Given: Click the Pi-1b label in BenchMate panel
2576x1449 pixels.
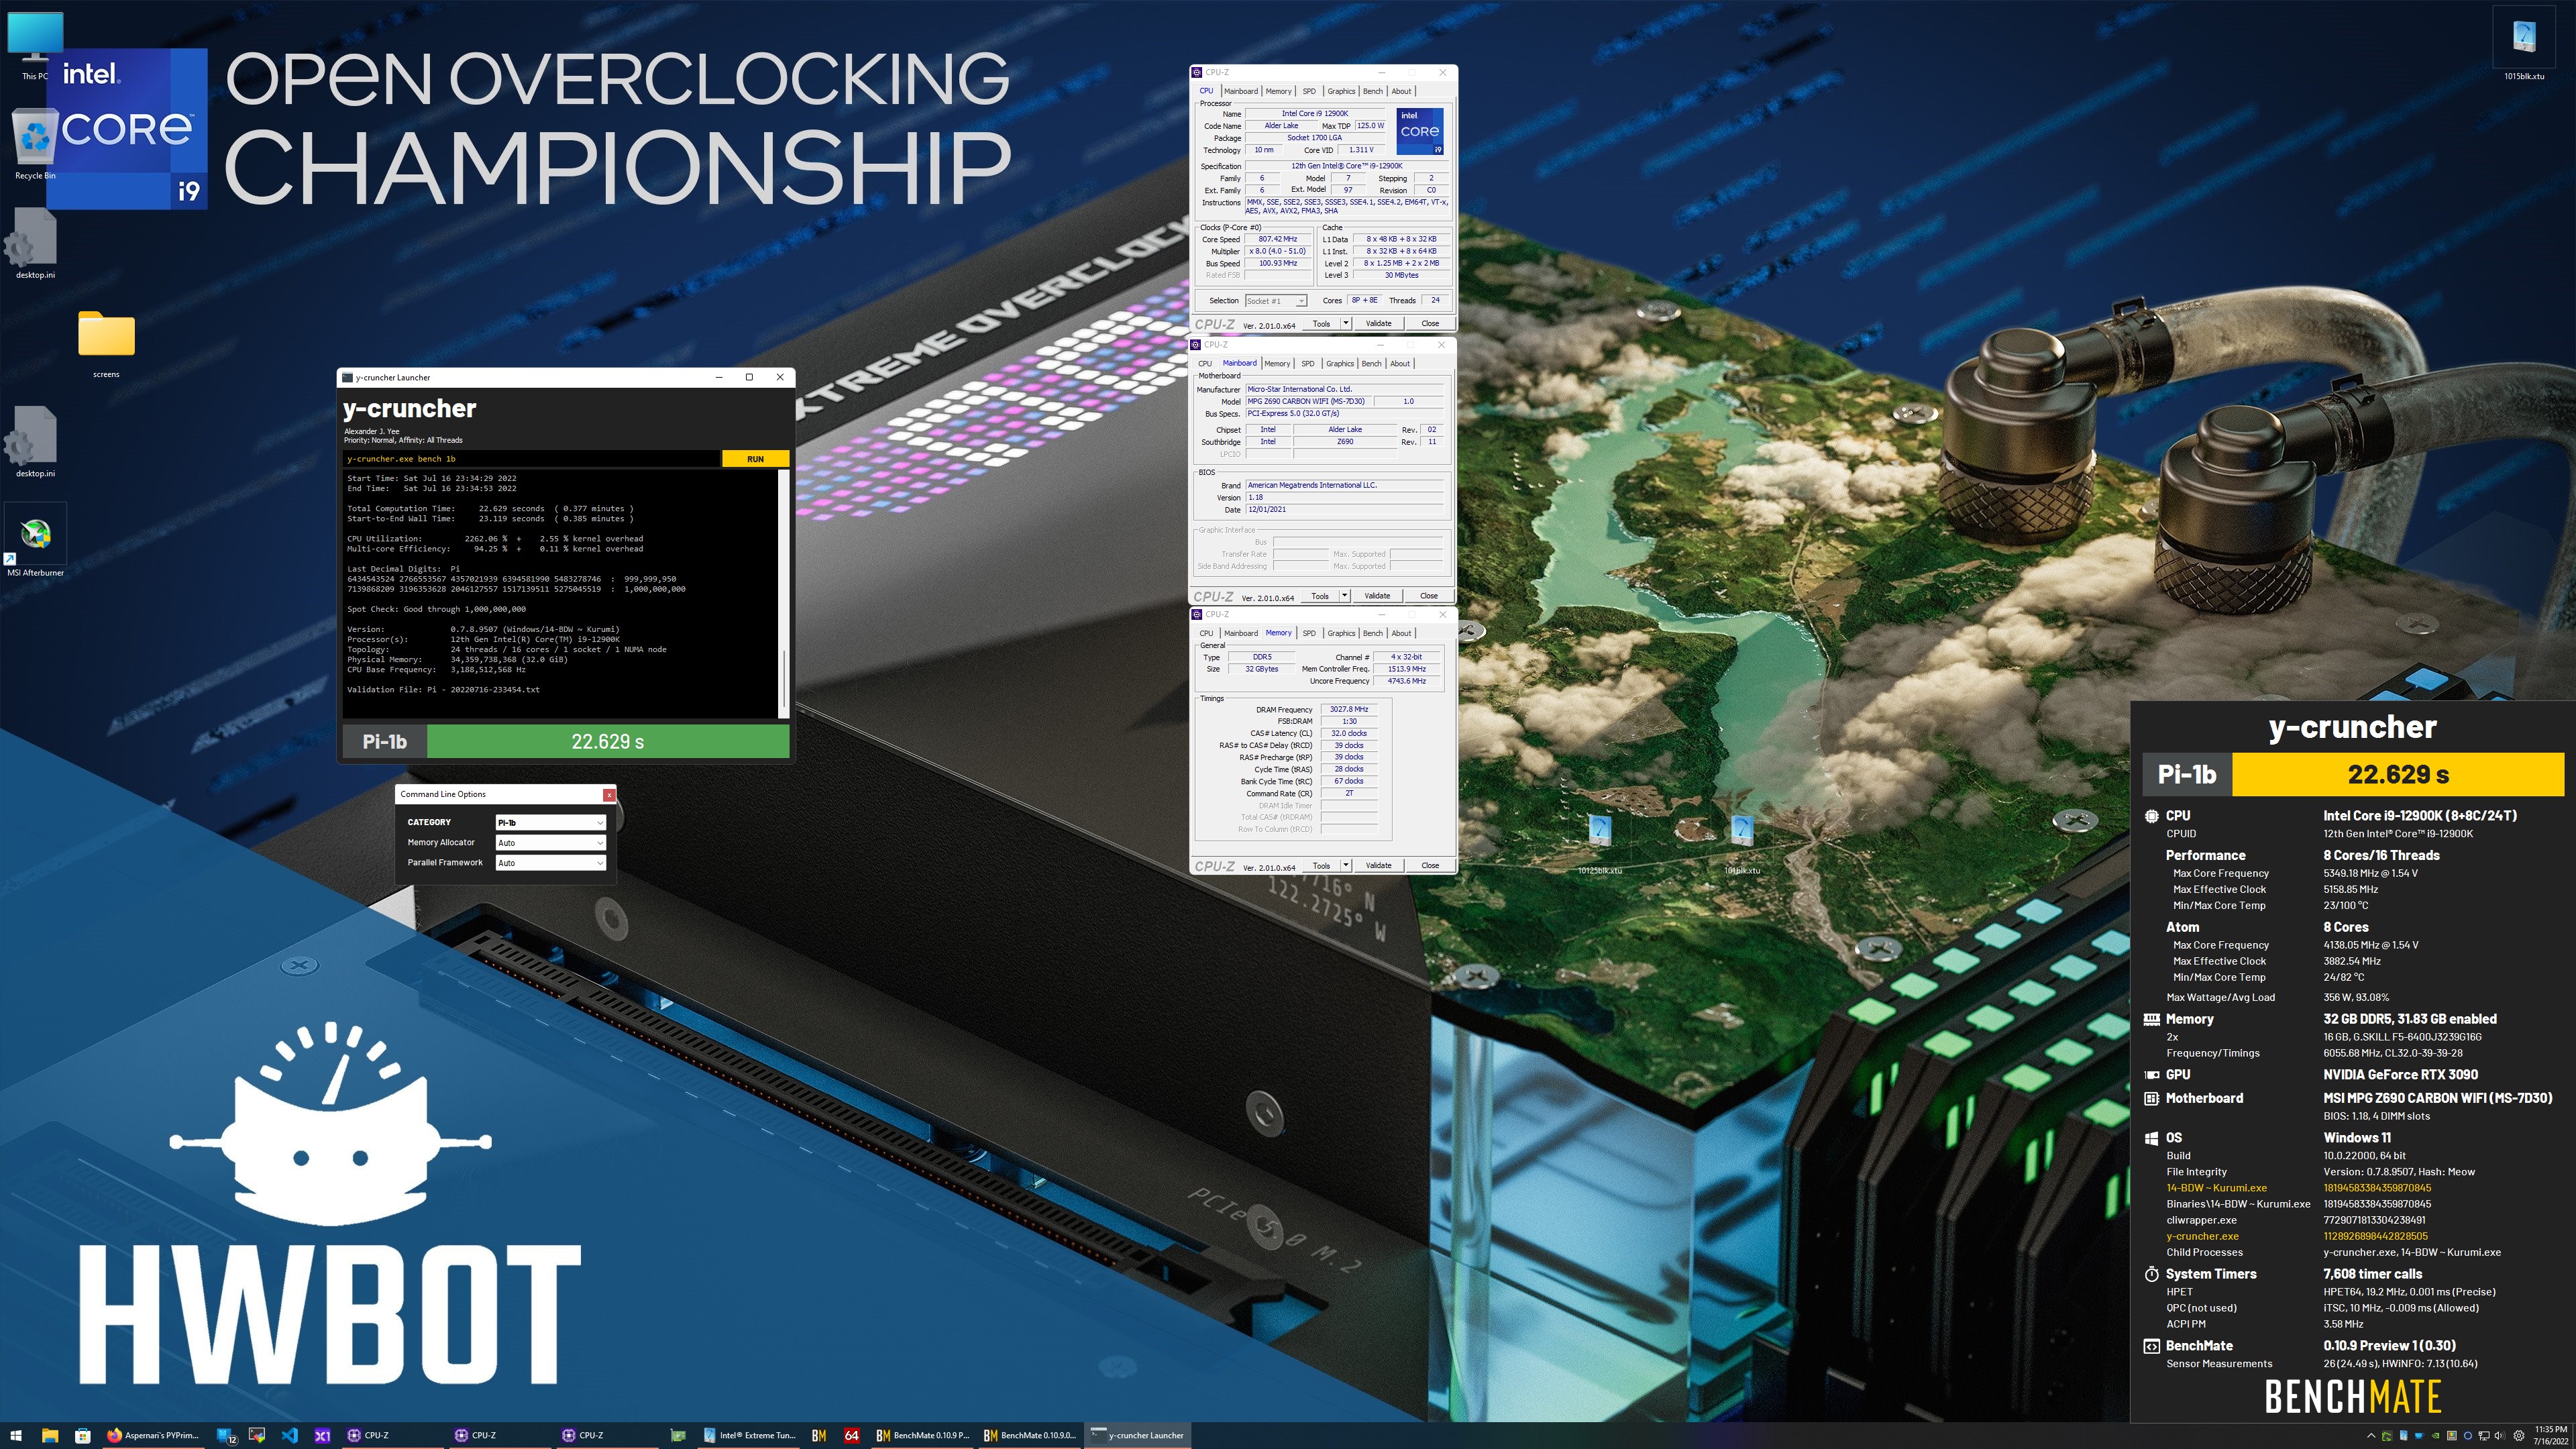Looking at the screenshot, I should 2187,774.
